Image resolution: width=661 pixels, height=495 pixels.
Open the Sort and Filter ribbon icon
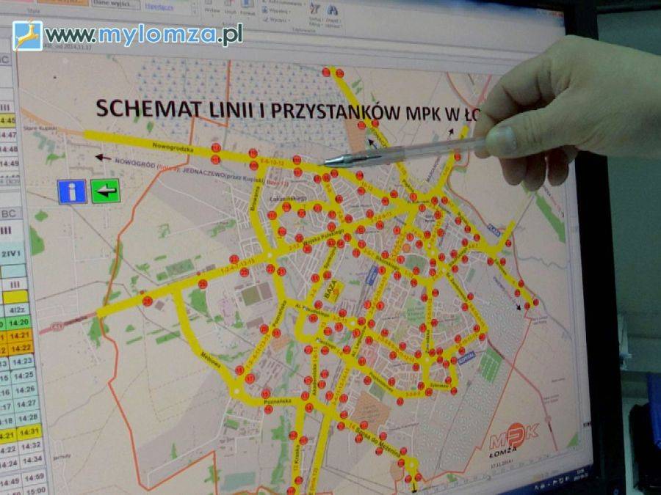coord(315,8)
